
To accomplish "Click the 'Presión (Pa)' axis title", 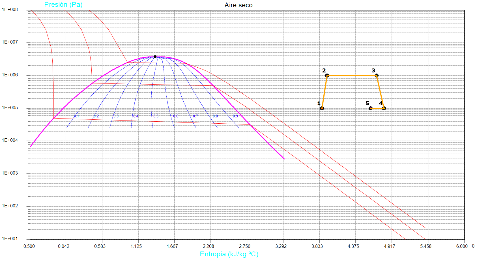I will tap(63, 5).
